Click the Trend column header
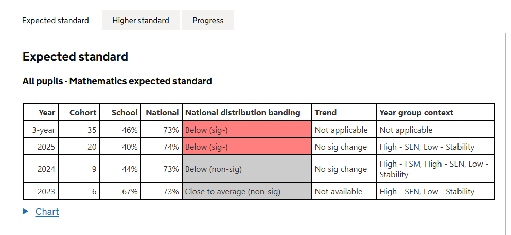 [x=326, y=112]
